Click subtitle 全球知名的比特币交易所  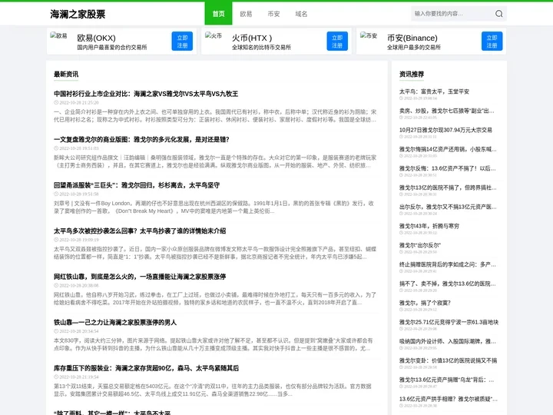[x=261, y=48]
